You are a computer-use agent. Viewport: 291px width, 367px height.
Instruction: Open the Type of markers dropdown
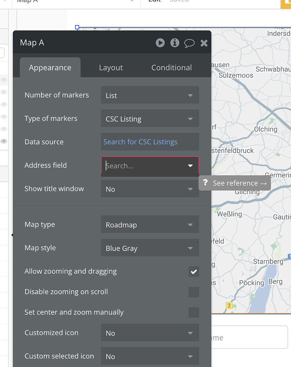150,118
